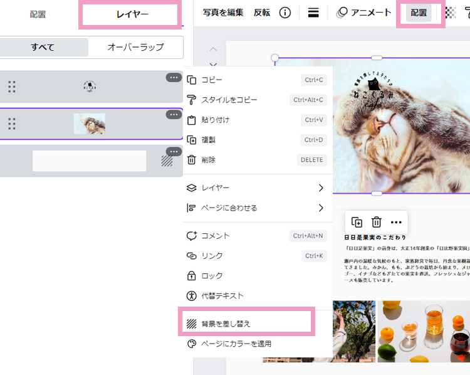Select the cat photo layer thumbnail
Image resolution: width=470 pixels, height=375 pixels.
90,124
